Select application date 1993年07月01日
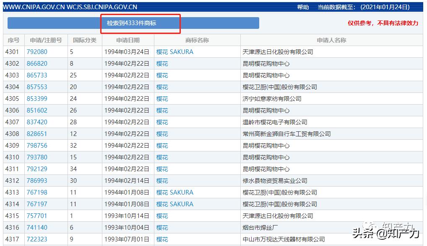The width and height of the screenshot is (427, 246). point(127,239)
